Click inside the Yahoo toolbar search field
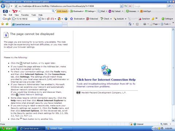Screen dimensions: 175x131 [x=36, y=11]
